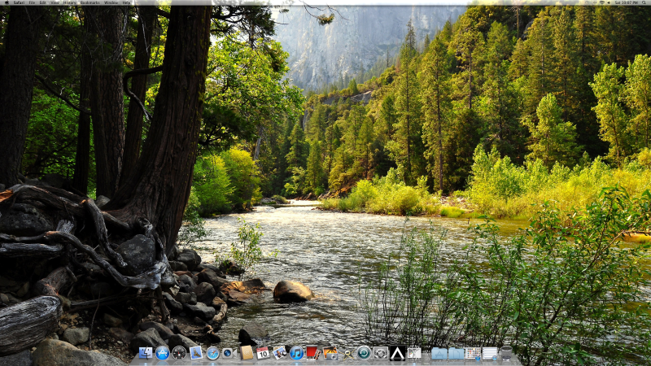Open Dashboard gauge icon in Dock
651x366 pixels.
(179, 353)
